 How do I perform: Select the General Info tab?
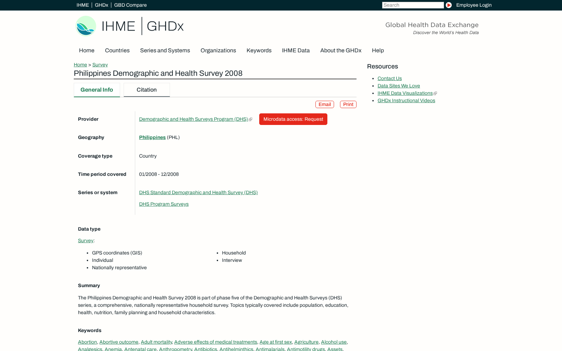point(97,90)
